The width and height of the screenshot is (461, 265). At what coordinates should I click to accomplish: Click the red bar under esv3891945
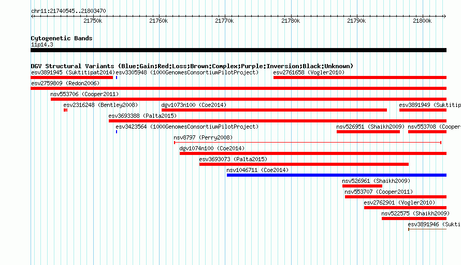pyautogui.click(x=71, y=77)
